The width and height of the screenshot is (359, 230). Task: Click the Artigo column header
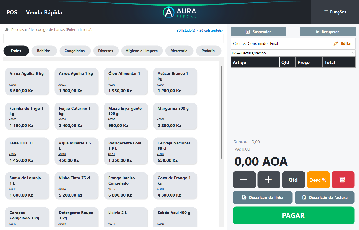255,62
